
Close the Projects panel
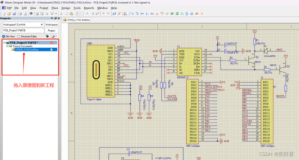(59, 18)
